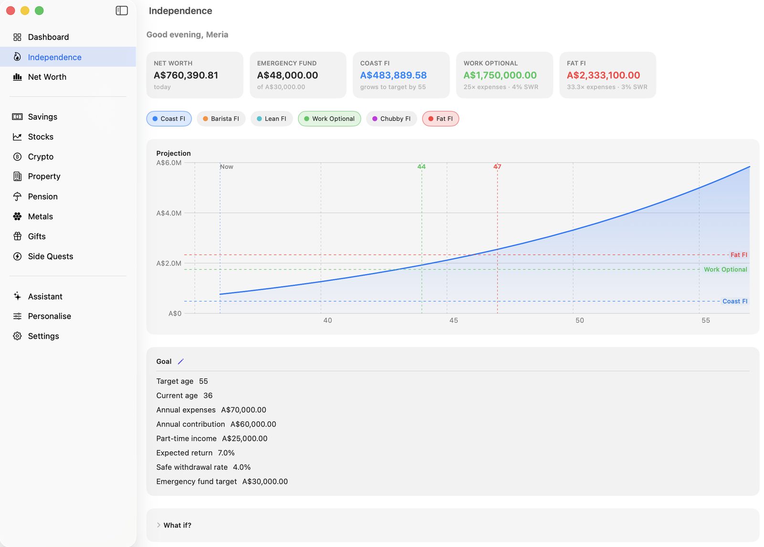Toggle the Chubby FI milestone chip
This screenshot has width=764, height=547.
tap(392, 118)
